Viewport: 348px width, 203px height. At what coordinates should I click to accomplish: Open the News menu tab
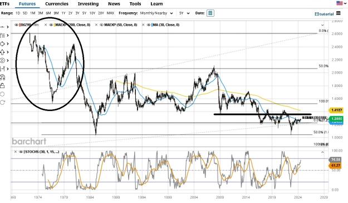click(114, 4)
